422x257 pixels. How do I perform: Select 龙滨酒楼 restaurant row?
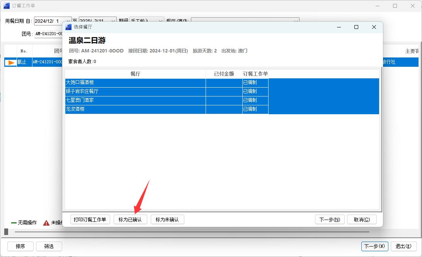222,109
